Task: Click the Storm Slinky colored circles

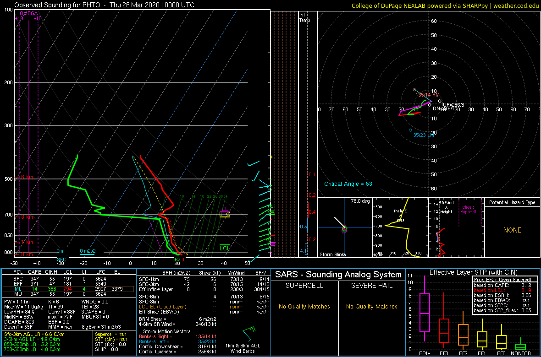Action: pos(344,229)
